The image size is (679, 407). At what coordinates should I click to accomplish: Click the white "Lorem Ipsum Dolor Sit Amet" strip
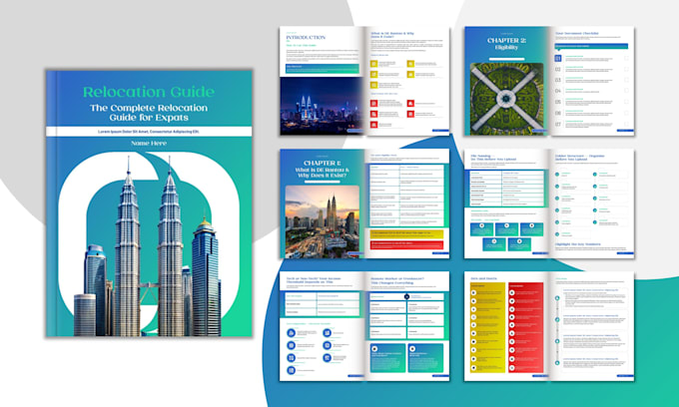point(149,132)
